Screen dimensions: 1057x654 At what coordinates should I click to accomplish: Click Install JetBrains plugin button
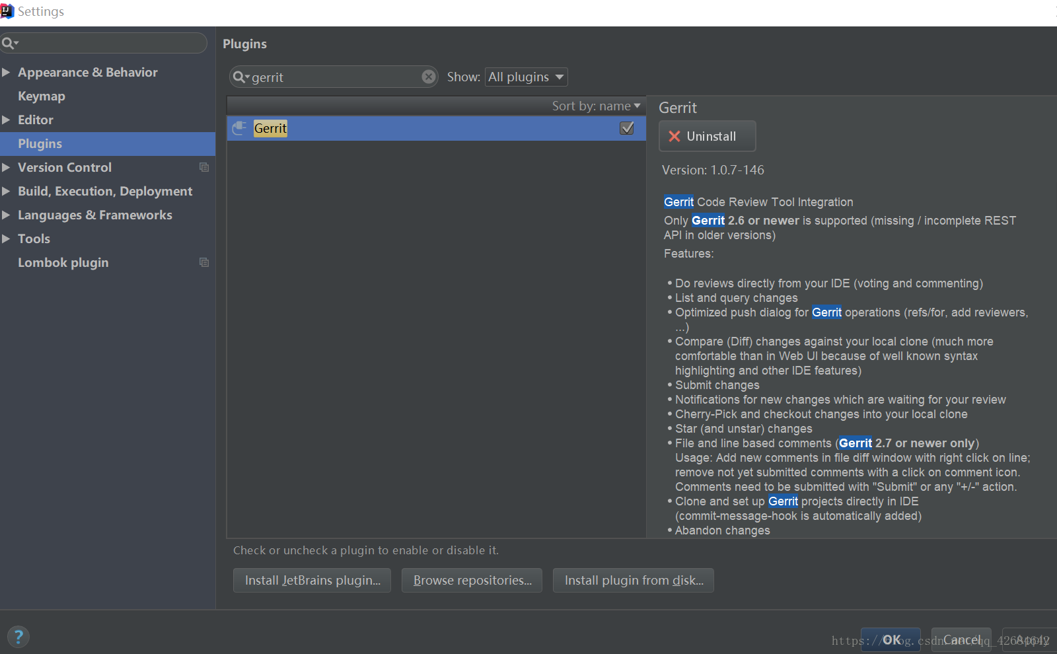tap(312, 580)
